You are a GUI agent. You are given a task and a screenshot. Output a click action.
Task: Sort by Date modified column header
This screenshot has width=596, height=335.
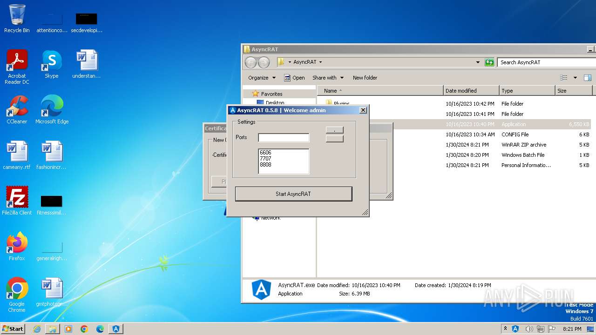[471, 91]
